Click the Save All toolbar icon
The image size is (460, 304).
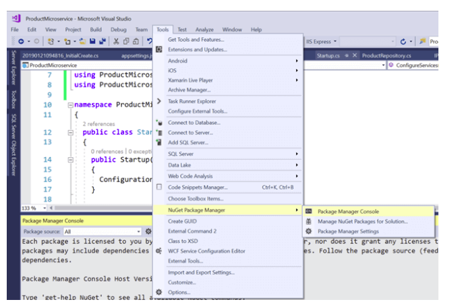point(103,41)
